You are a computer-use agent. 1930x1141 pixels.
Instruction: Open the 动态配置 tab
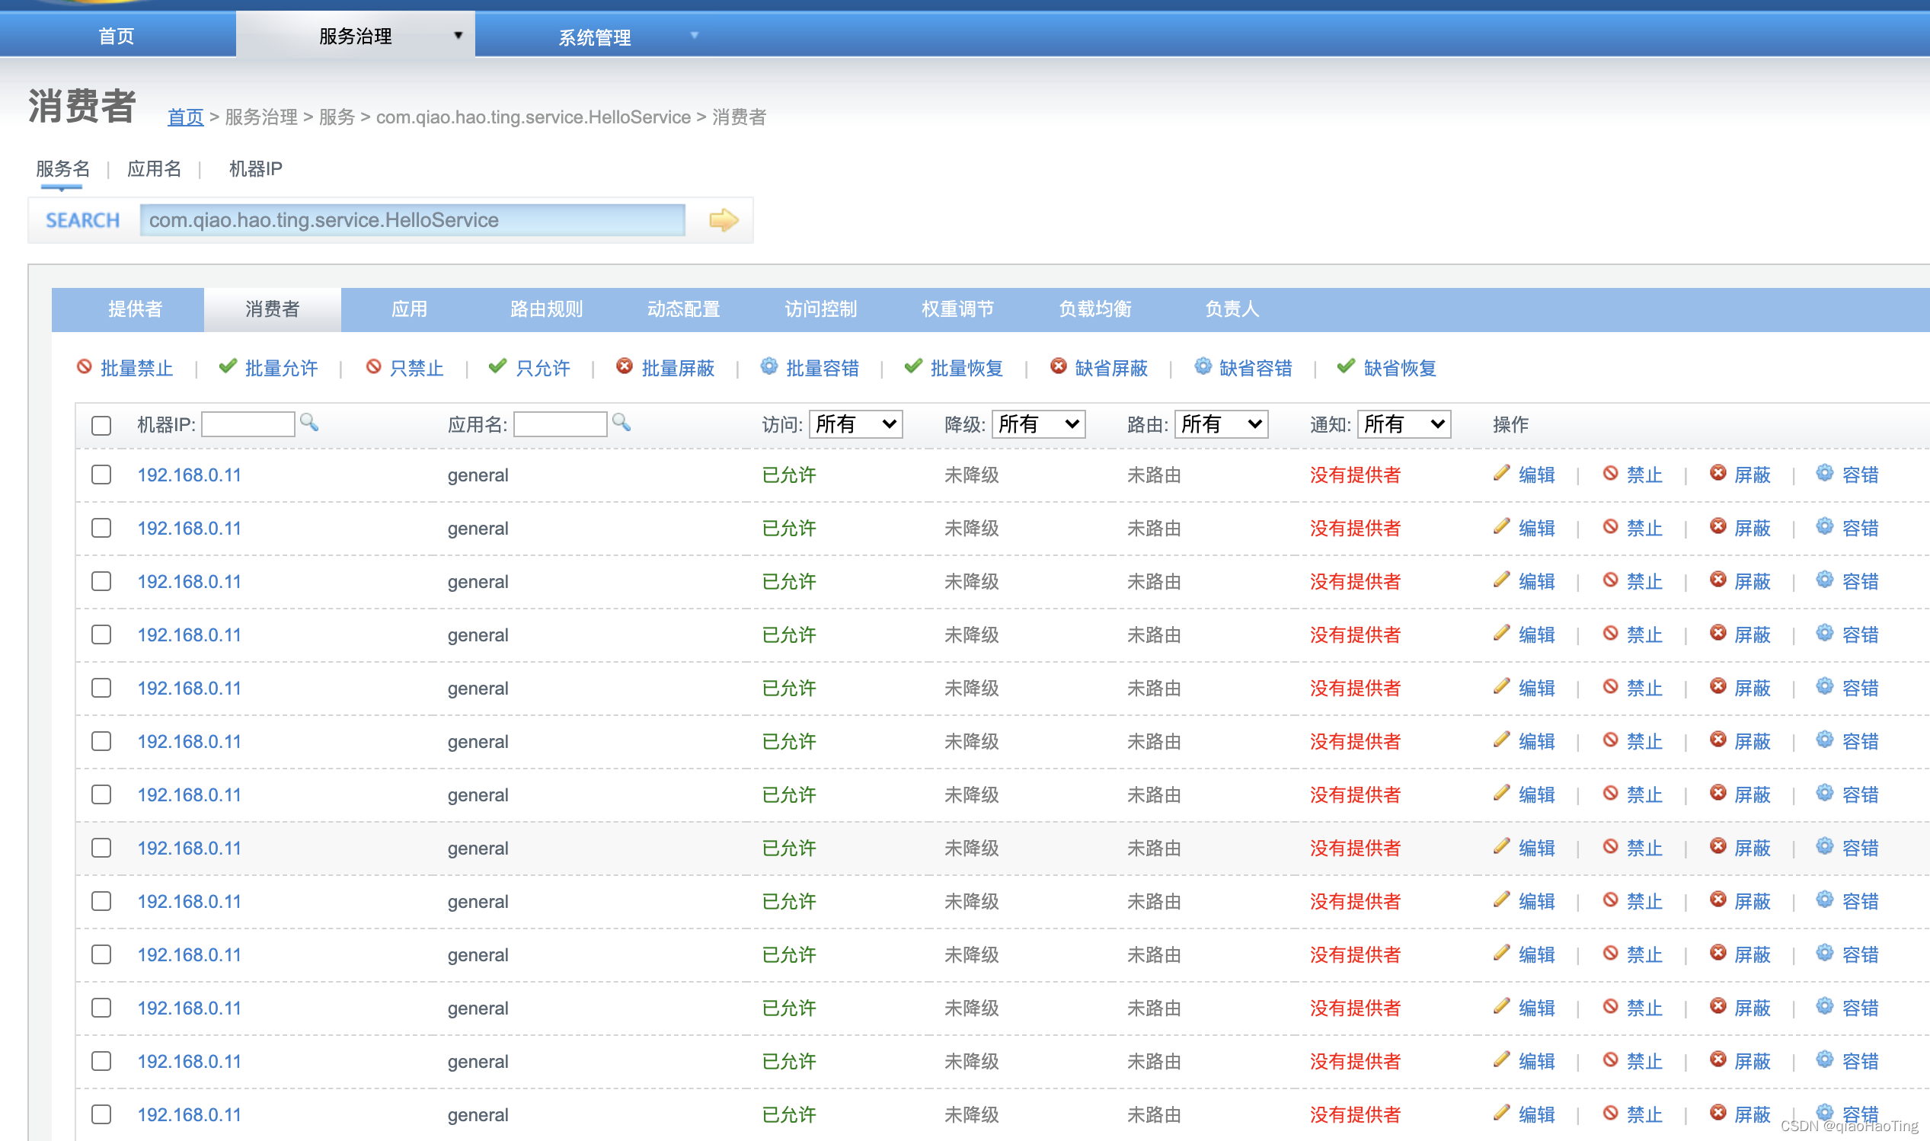point(683,309)
